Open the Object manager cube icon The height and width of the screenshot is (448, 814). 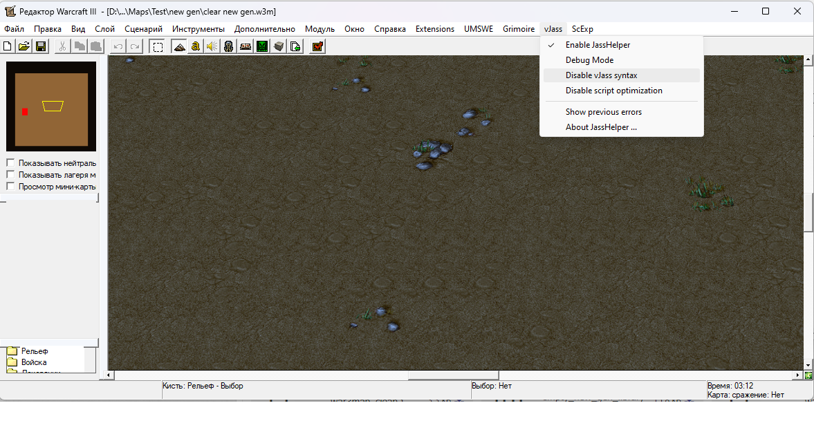[279, 47]
